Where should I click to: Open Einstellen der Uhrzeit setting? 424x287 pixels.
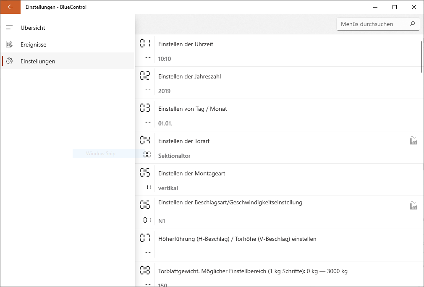278,50
